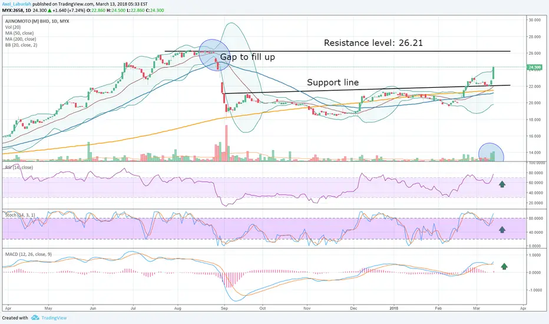The image size is (549, 324).
Task: Click the 14.000 price axis label
Action: pyautogui.click(x=535, y=153)
